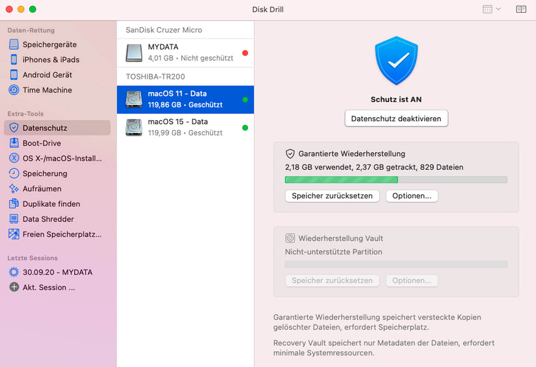The width and height of the screenshot is (536, 367).
Task: Click the green status dot for macOS 15
Action: (245, 128)
